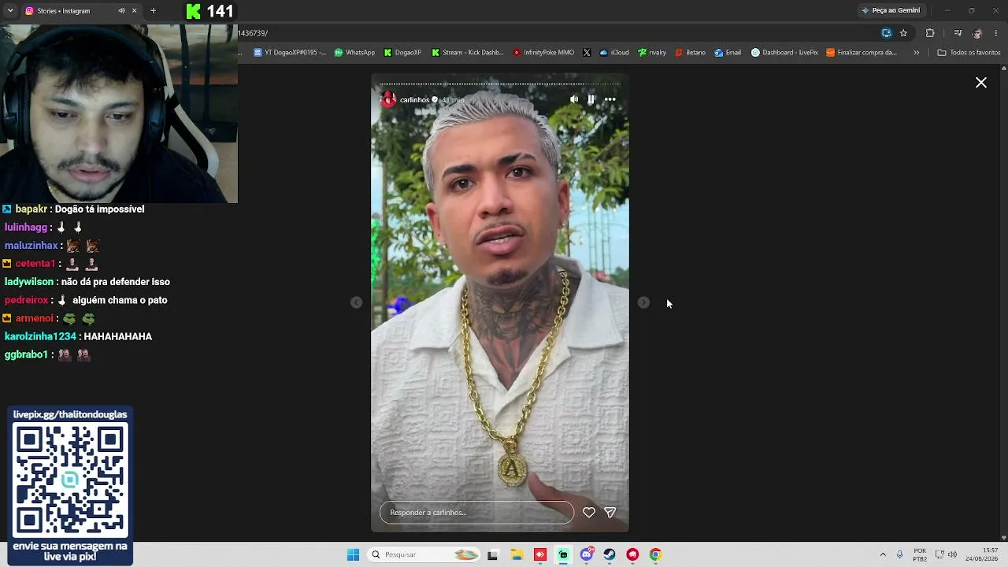Image resolution: width=1008 pixels, height=567 pixels.
Task: Click the bapakr chat username
Action: click(31, 209)
